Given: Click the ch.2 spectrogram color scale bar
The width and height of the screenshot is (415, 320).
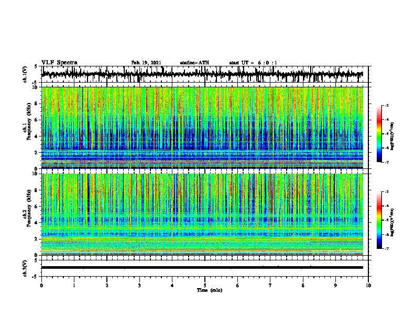Looking at the screenshot, I should pos(379,220).
